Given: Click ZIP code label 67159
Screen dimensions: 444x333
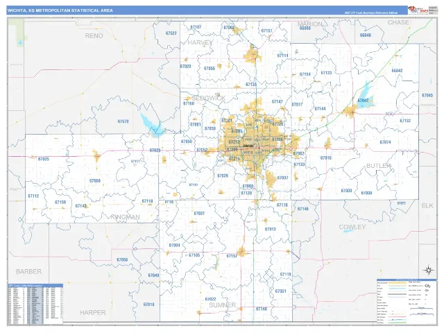Looking at the screenshot, I should coord(60,202).
